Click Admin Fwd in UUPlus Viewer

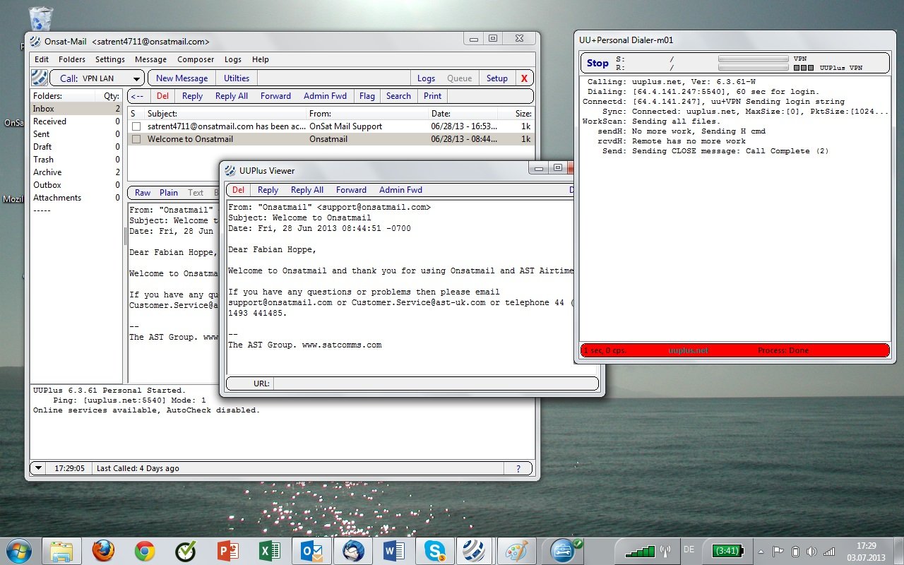(x=400, y=190)
